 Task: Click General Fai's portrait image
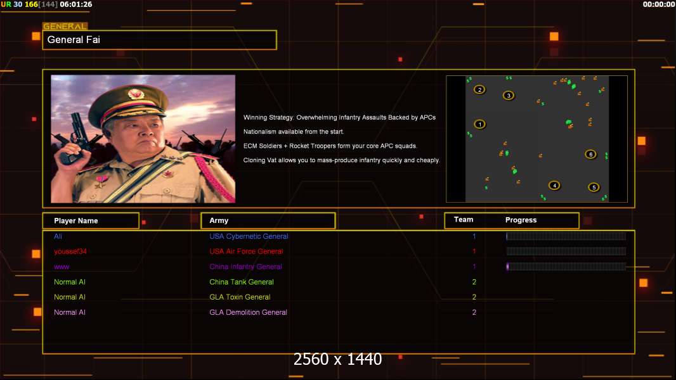click(143, 139)
